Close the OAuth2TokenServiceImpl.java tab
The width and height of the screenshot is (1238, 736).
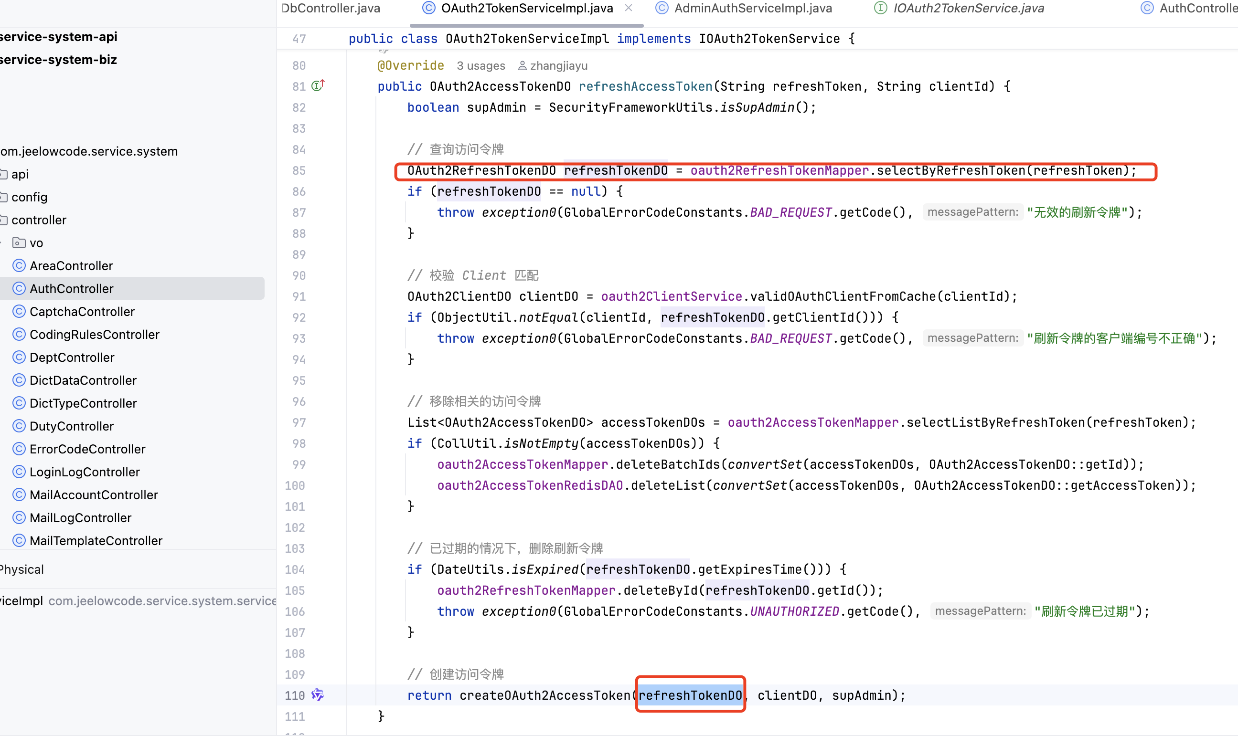coord(629,8)
